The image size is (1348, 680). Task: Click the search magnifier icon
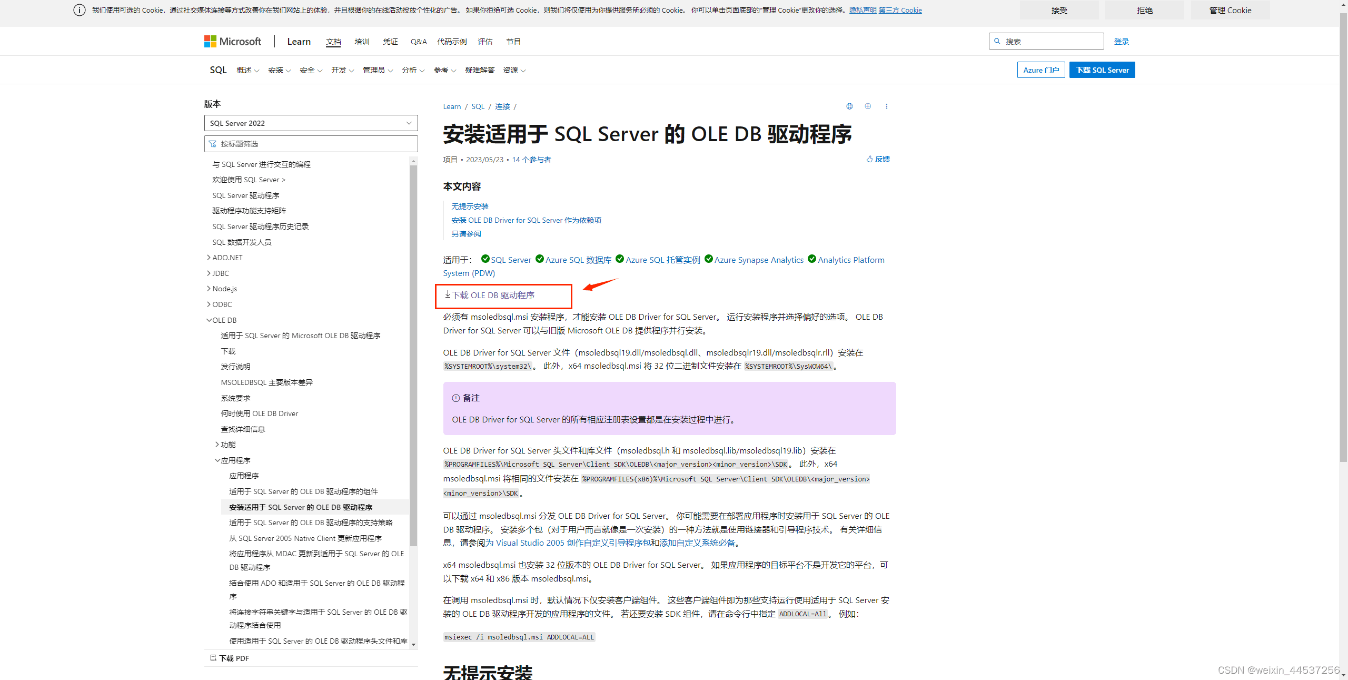(997, 41)
